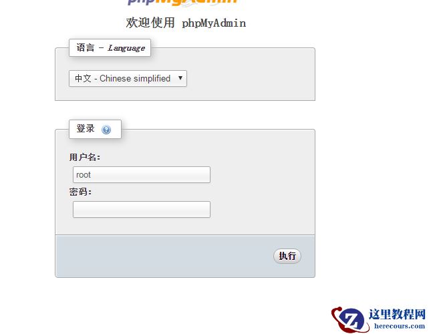Visit the herecours.com link
This screenshot has width=429, height=334.
[400, 326]
